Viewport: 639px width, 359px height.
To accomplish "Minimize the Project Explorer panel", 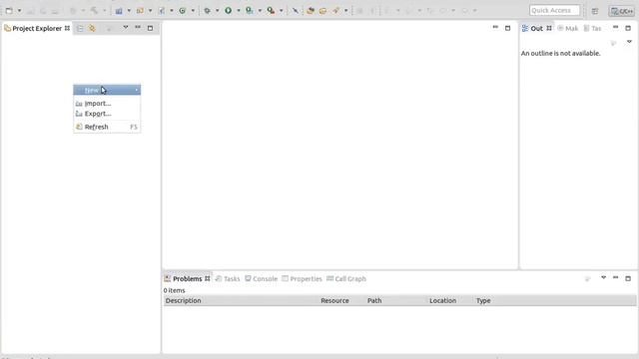I will 138,27.
